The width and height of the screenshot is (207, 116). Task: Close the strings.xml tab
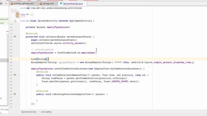[x=56, y=4]
